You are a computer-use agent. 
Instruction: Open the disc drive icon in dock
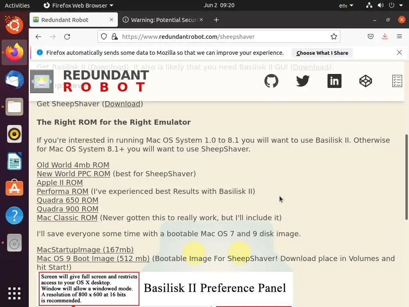[14, 243]
